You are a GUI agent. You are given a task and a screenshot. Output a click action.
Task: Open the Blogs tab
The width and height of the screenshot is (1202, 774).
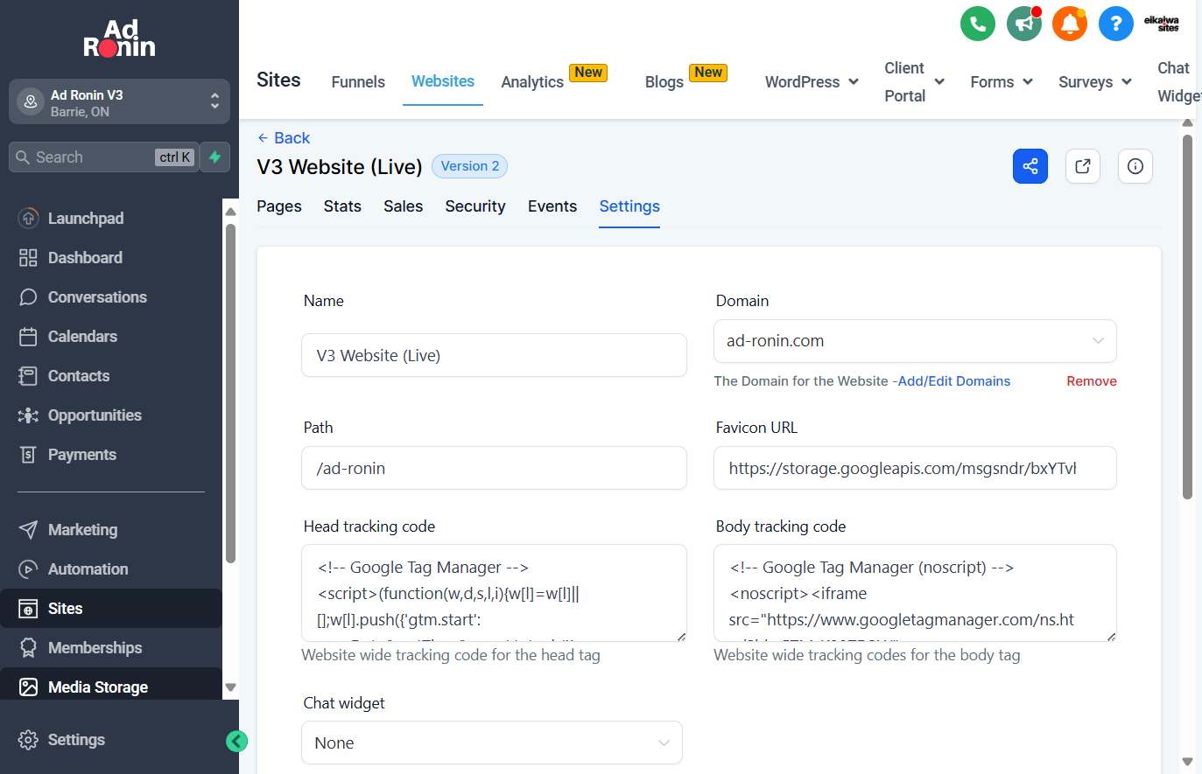(x=664, y=82)
